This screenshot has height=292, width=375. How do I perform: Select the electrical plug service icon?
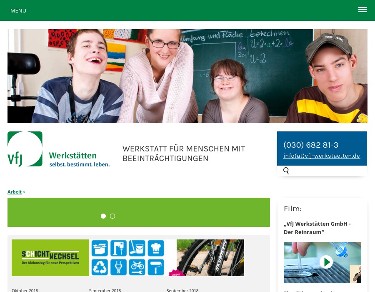click(118, 267)
